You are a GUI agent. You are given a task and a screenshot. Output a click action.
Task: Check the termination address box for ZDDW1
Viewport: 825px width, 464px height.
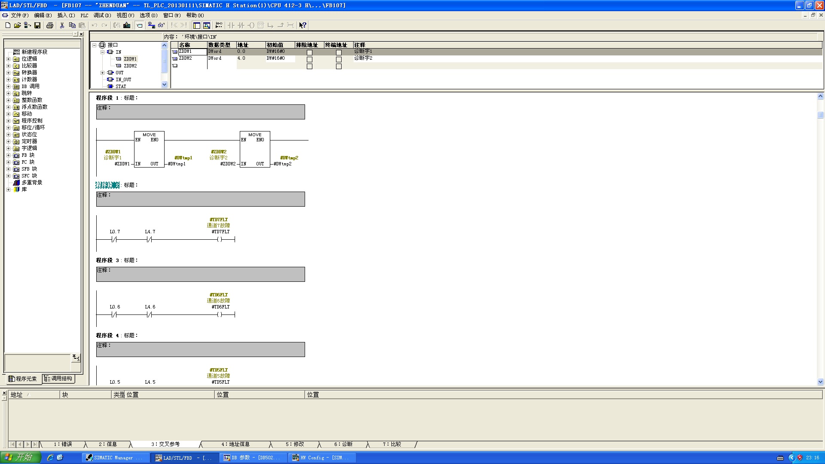point(339,52)
